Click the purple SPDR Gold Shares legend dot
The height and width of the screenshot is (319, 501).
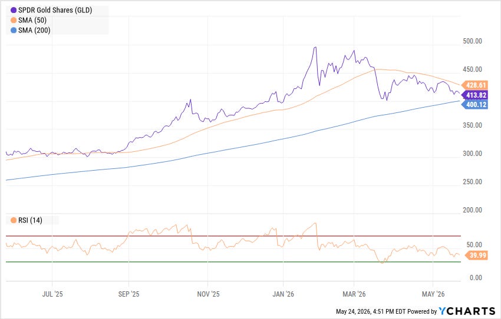[14, 11]
